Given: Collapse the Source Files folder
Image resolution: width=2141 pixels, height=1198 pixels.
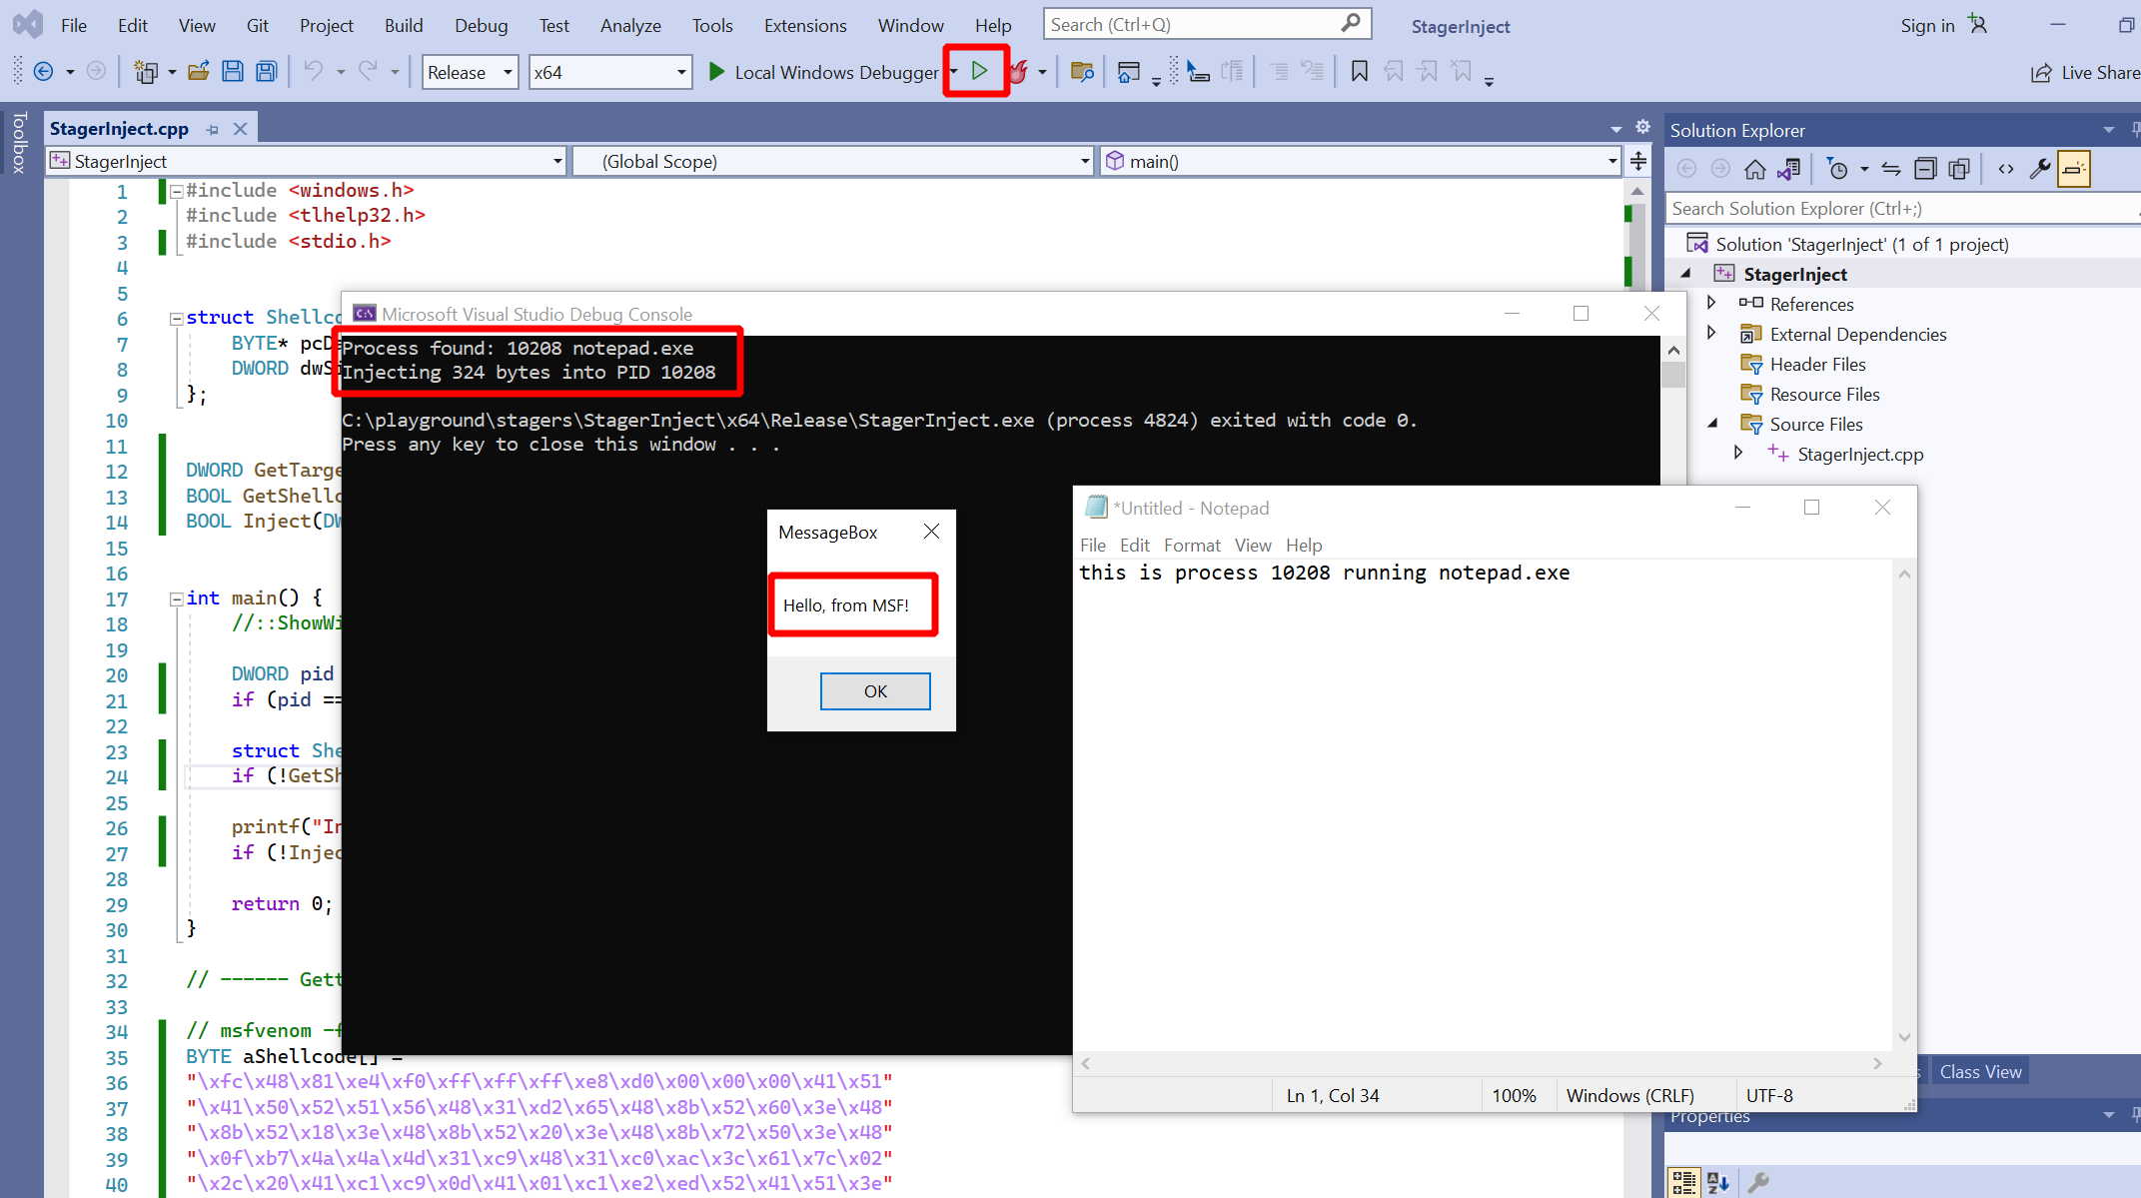Looking at the screenshot, I should point(1712,423).
